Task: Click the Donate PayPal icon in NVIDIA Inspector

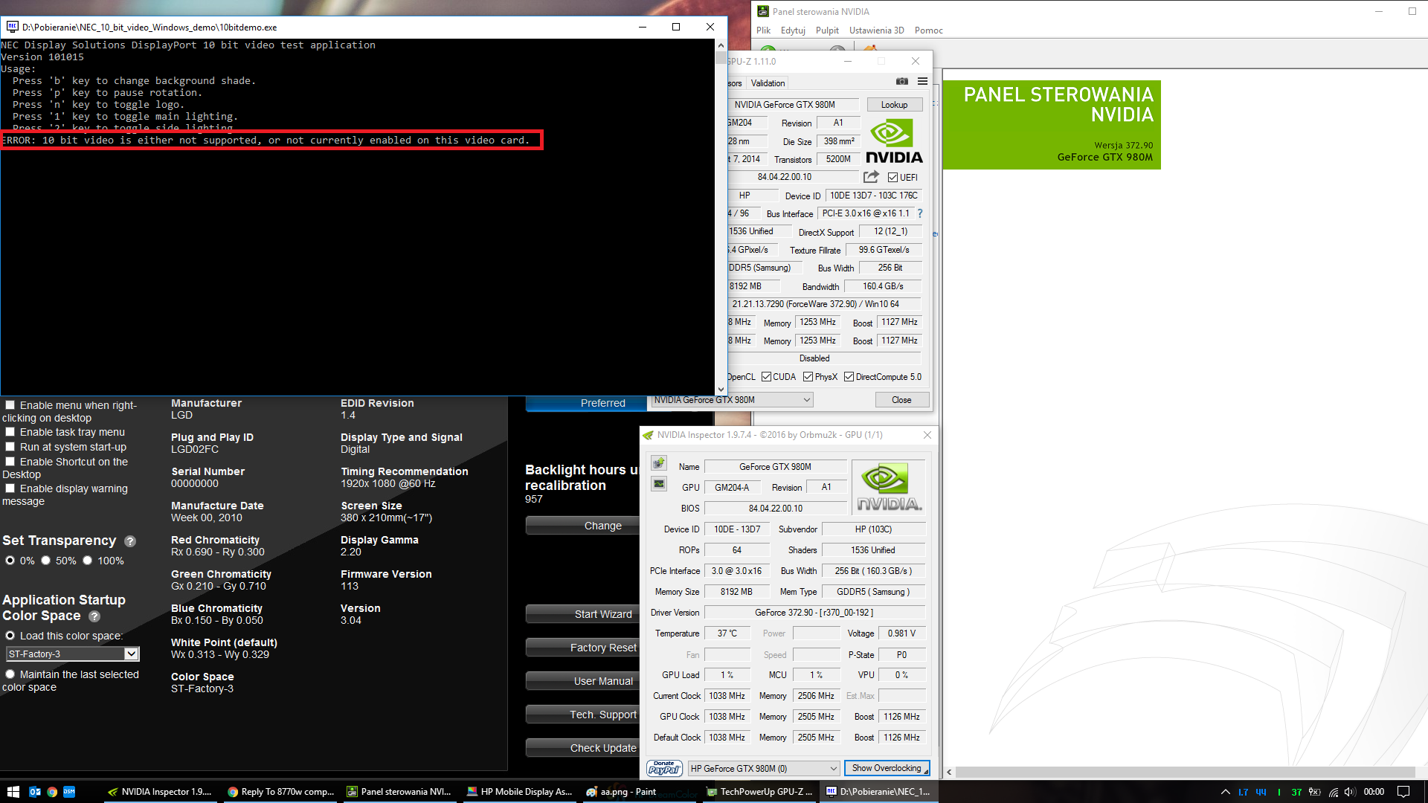Action: point(664,768)
